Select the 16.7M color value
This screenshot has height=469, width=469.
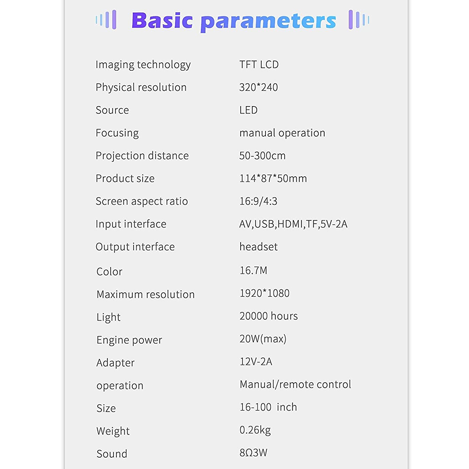[253, 271]
